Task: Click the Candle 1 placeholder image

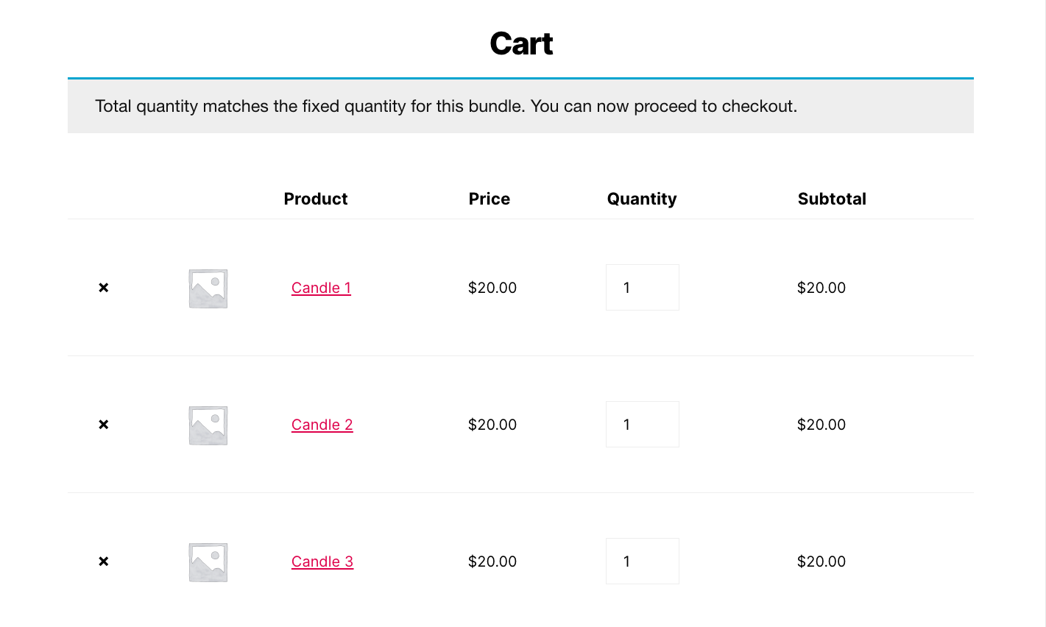Action: click(x=208, y=288)
